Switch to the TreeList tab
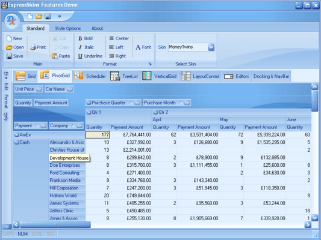The width and height of the screenshot is (321, 240). pos(125,76)
